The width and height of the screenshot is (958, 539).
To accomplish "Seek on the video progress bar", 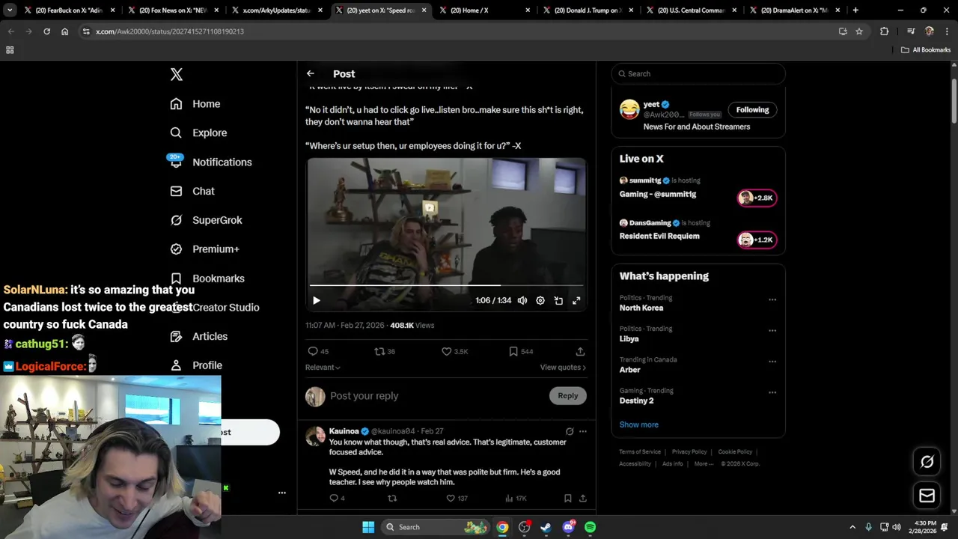I will [x=446, y=285].
